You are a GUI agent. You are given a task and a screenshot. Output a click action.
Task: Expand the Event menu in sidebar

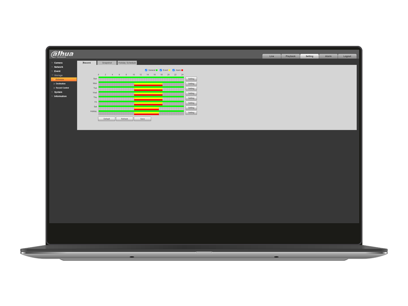[x=57, y=71]
